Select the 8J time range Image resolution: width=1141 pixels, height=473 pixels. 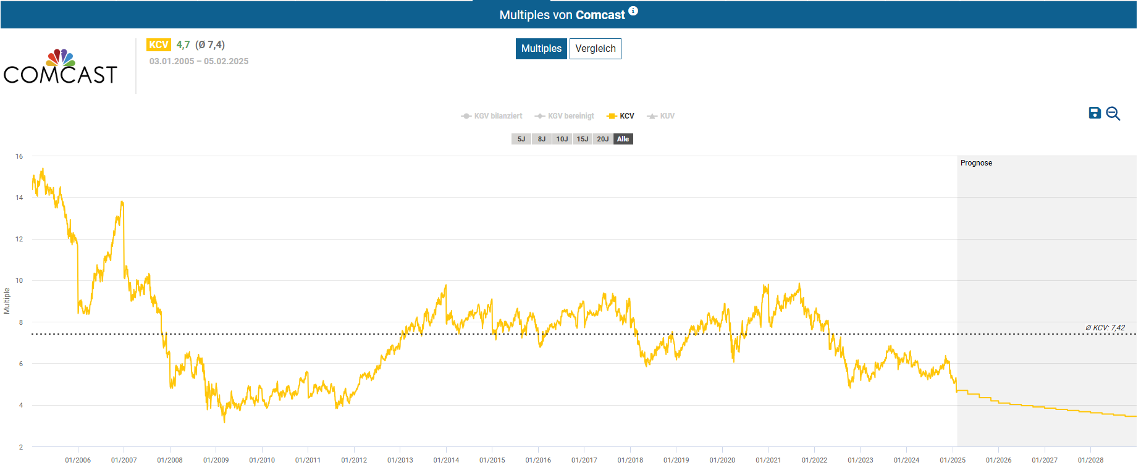coord(541,139)
